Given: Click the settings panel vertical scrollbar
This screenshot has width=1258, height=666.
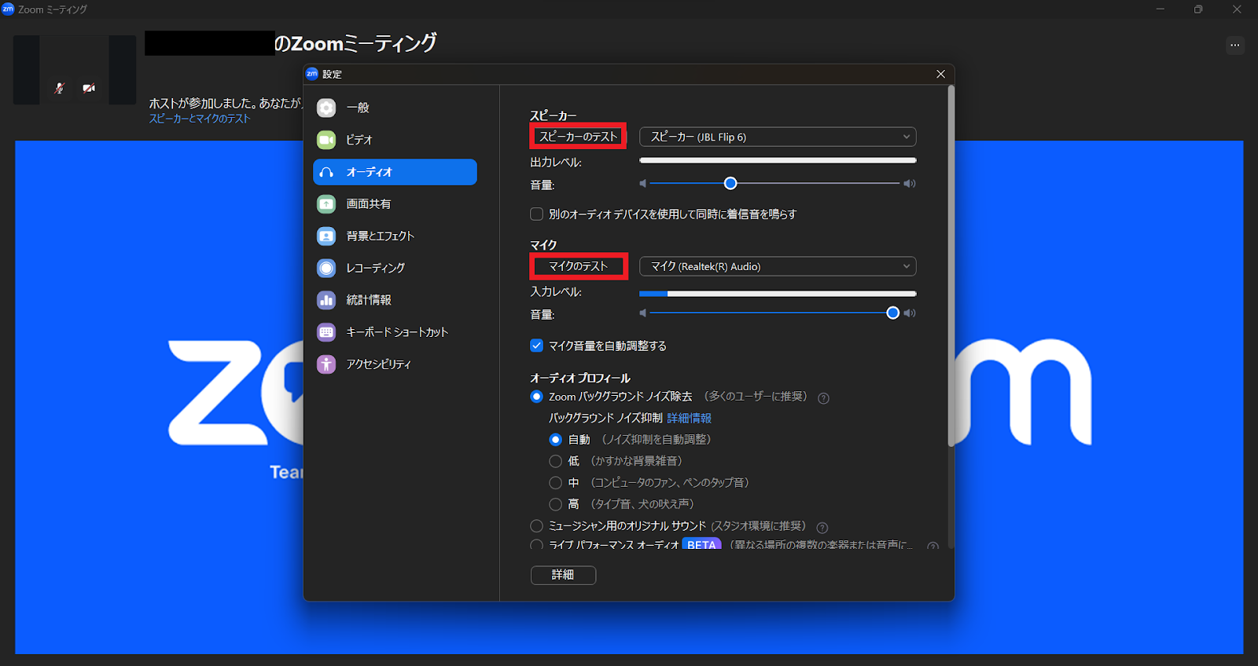Looking at the screenshot, I should pos(951,267).
